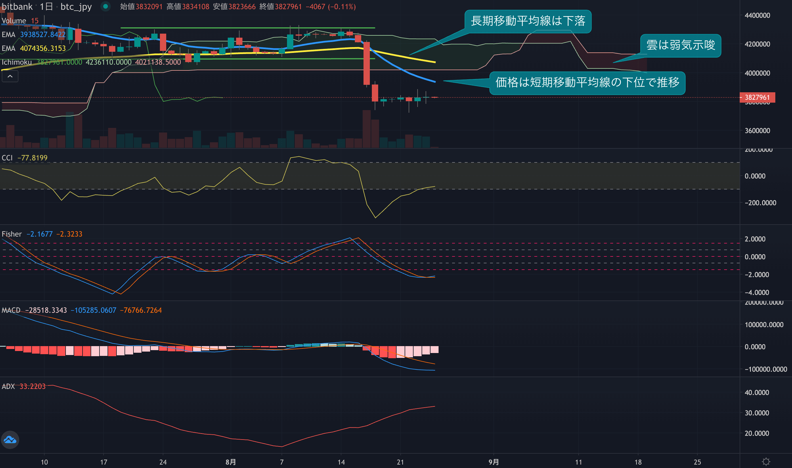The image size is (792, 468).
Task: Click the TradingView cloud logo icon
Action: coord(10,440)
